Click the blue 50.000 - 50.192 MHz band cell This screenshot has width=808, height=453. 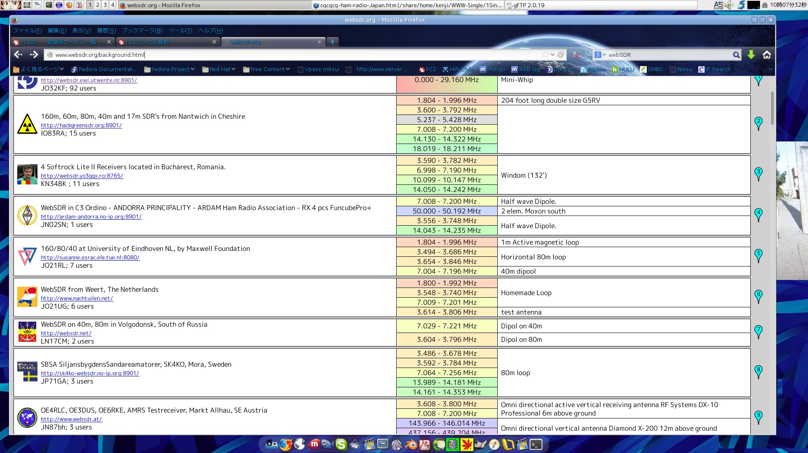[x=446, y=211]
